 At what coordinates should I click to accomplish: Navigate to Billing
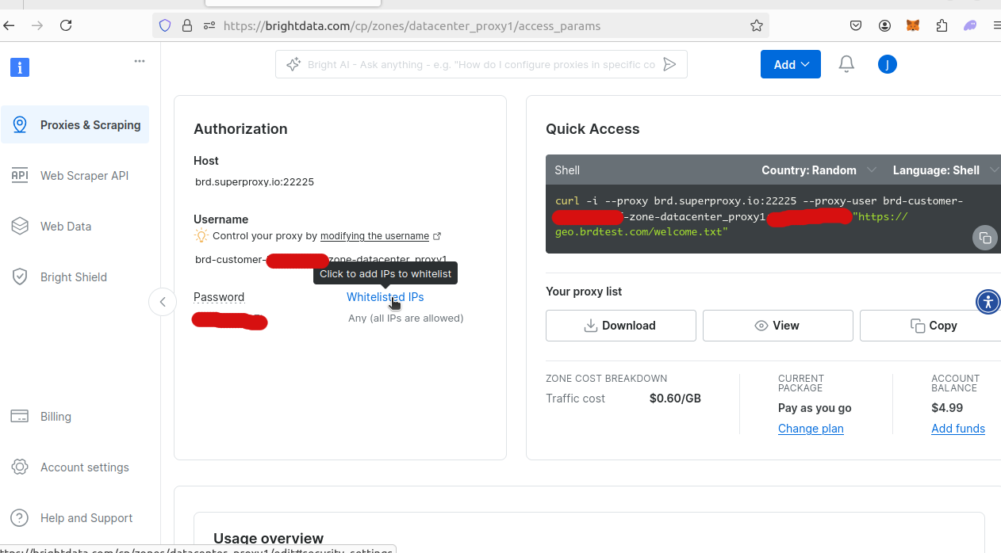(75, 417)
